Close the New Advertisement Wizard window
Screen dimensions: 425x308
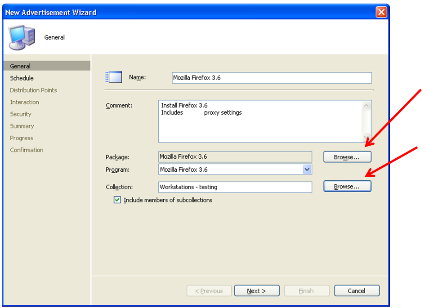(381, 12)
